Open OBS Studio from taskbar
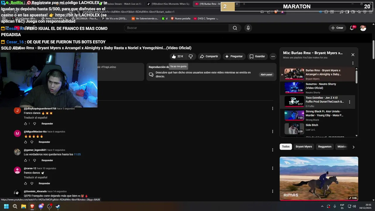The height and width of the screenshot is (211, 375). (49, 206)
